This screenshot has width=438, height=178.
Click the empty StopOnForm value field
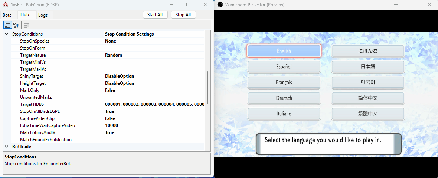pos(154,48)
